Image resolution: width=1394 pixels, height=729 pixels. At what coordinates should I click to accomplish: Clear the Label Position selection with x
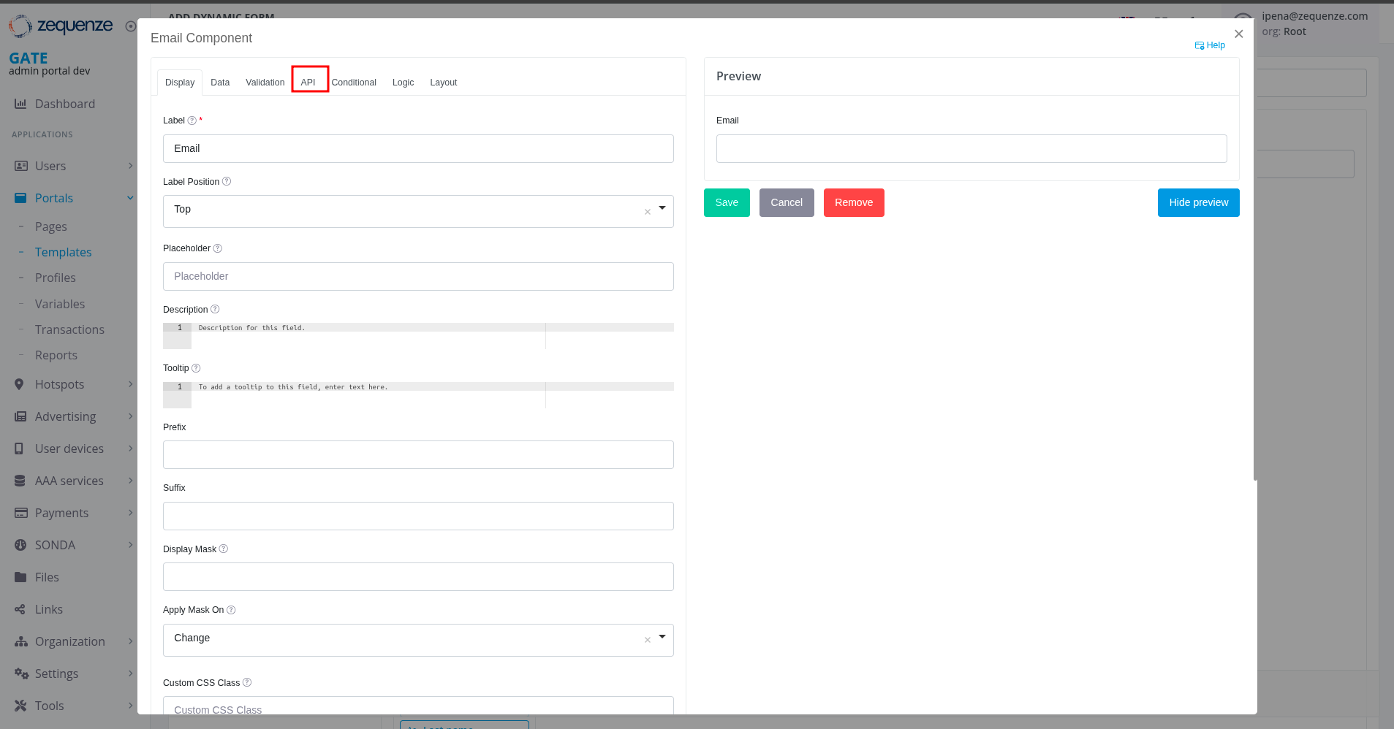pyautogui.click(x=647, y=212)
